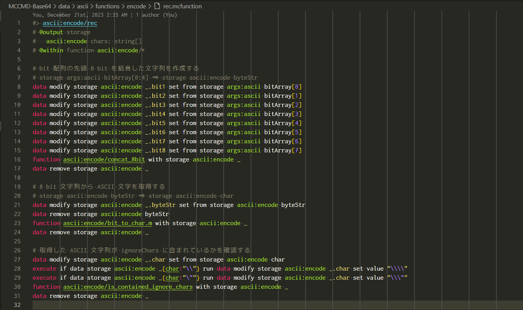
Task: Open the ascii breadcrumb folder
Action: [83, 6]
